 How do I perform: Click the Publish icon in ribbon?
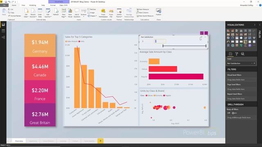pos(158,12)
